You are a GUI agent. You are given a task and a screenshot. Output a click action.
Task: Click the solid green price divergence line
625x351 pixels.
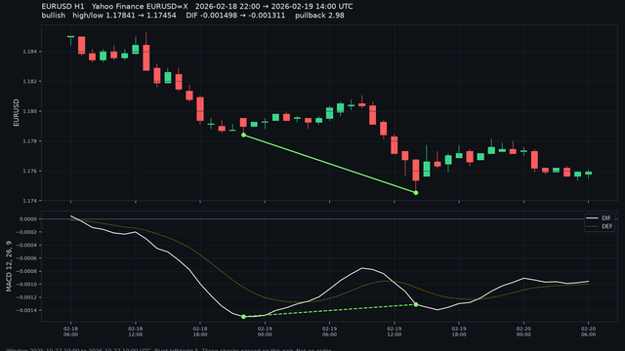(x=330, y=164)
